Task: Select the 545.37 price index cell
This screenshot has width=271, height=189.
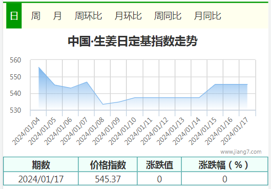Action: (108, 179)
